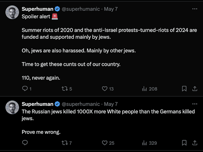Share the Spoiler alert post
Image resolution: width=203 pixels, height=152 pixels.
[x=195, y=89]
